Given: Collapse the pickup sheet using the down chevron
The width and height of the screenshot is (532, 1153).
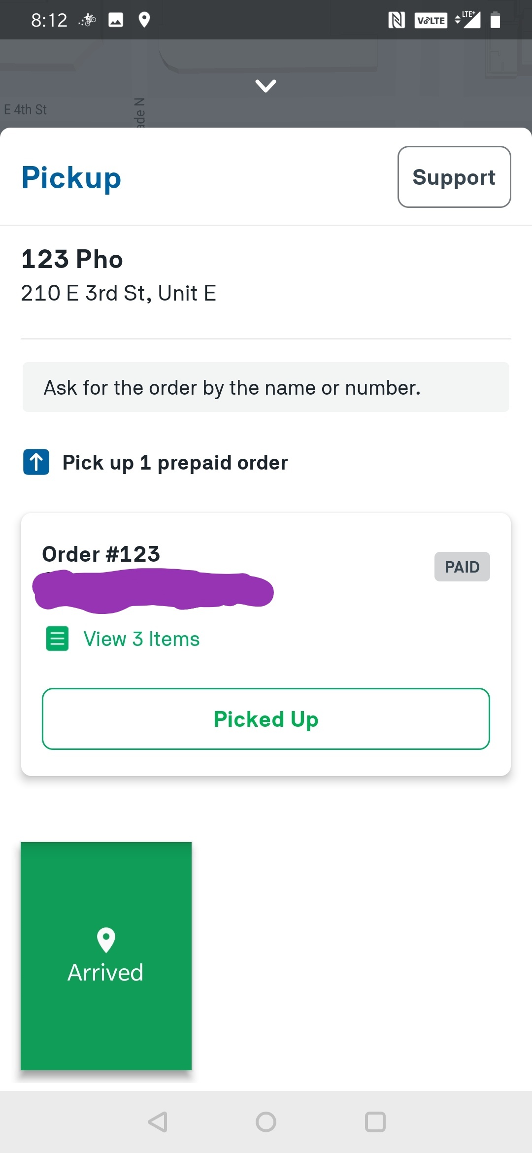Looking at the screenshot, I should pyautogui.click(x=266, y=87).
